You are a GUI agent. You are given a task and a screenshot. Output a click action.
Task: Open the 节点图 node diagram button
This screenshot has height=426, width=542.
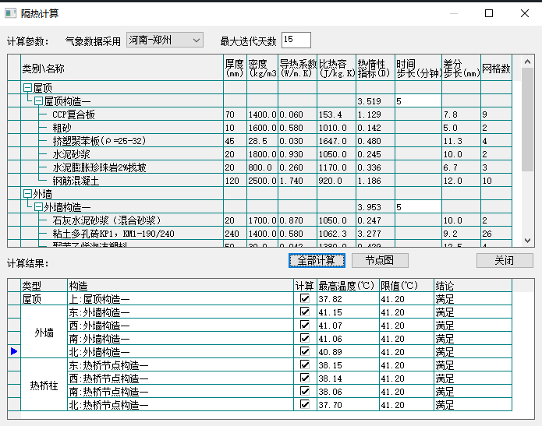tap(380, 260)
